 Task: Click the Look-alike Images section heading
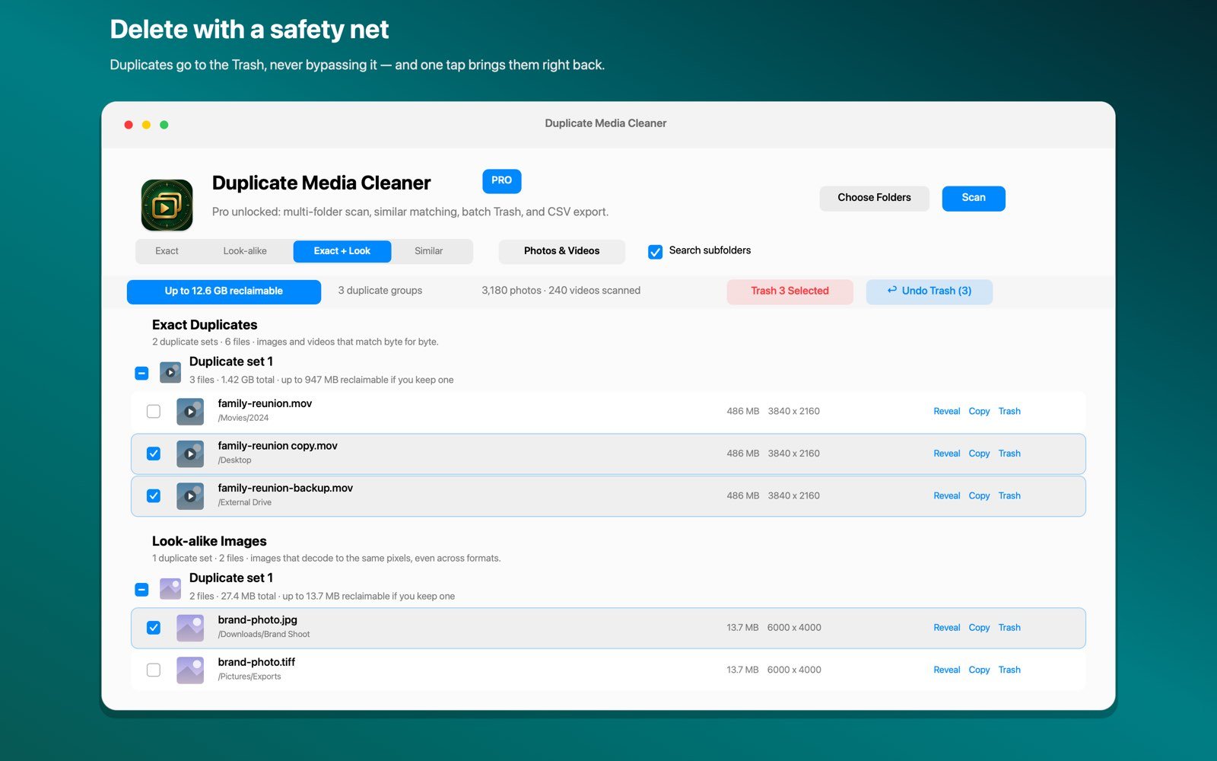tap(209, 541)
